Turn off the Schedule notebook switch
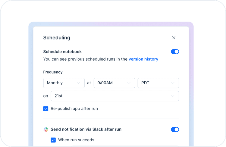Screen dimensions: 226x147 175,52
